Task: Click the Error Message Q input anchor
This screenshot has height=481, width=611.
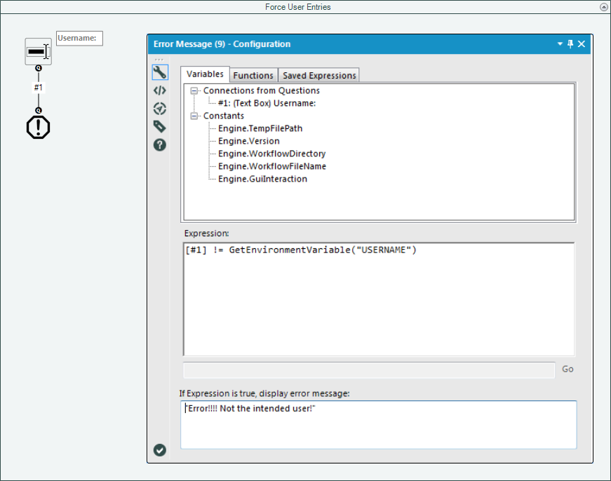Action: coord(38,111)
